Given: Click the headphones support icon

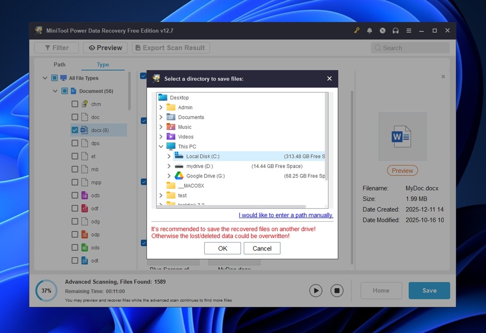Looking at the screenshot, I should click(396, 30).
